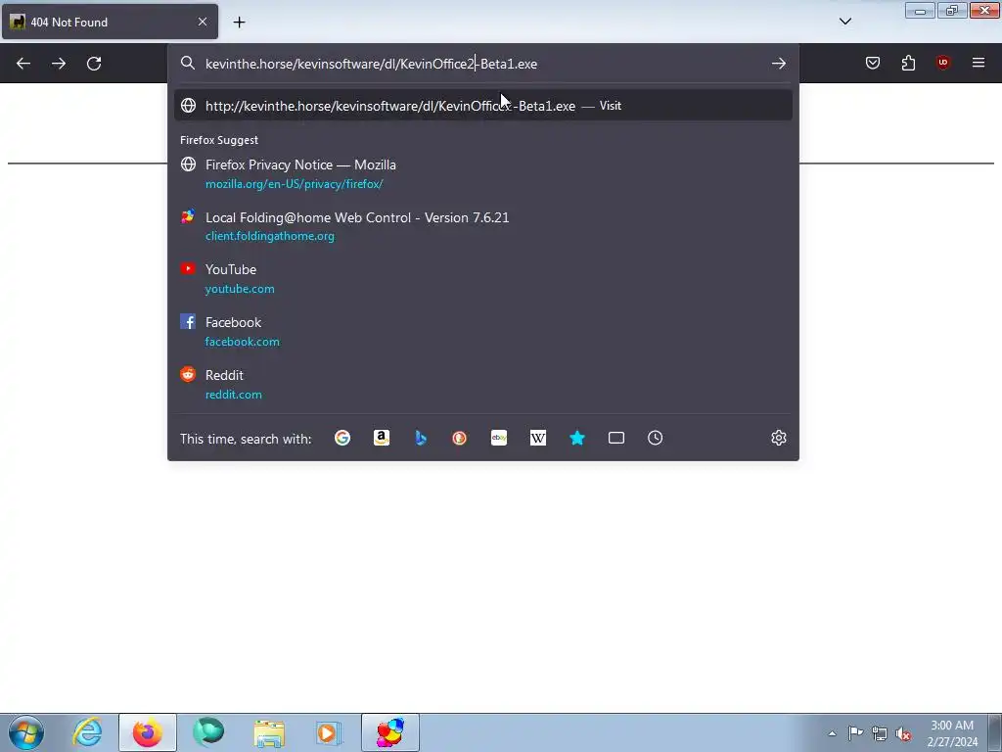Screen dimensions: 1002x752
Task: Search with DuckDuckGo this time
Action: pyautogui.click(x=460, y=438)
